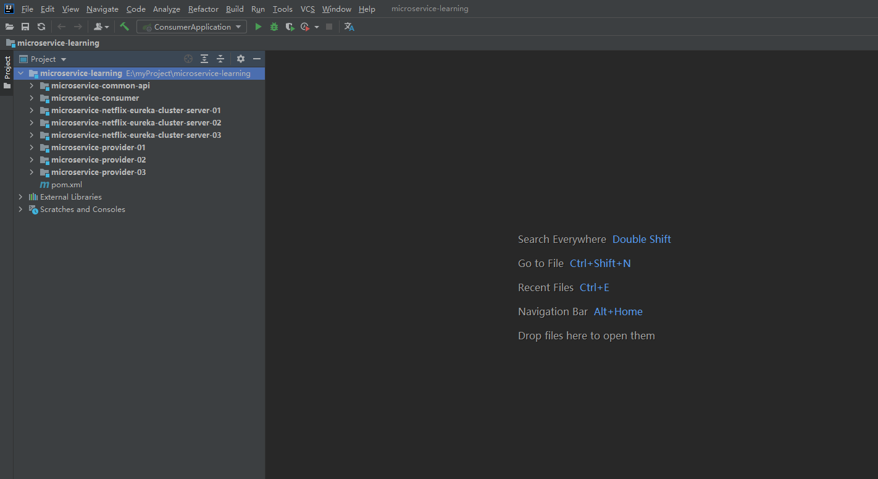878x479 pixels.
Task: Open the Code menu
Action: tap(136, 9)
